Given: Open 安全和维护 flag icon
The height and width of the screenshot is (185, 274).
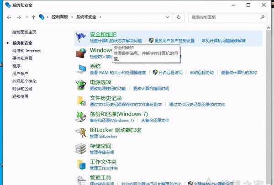Looking at the screenshot, I should pos(81,37).
